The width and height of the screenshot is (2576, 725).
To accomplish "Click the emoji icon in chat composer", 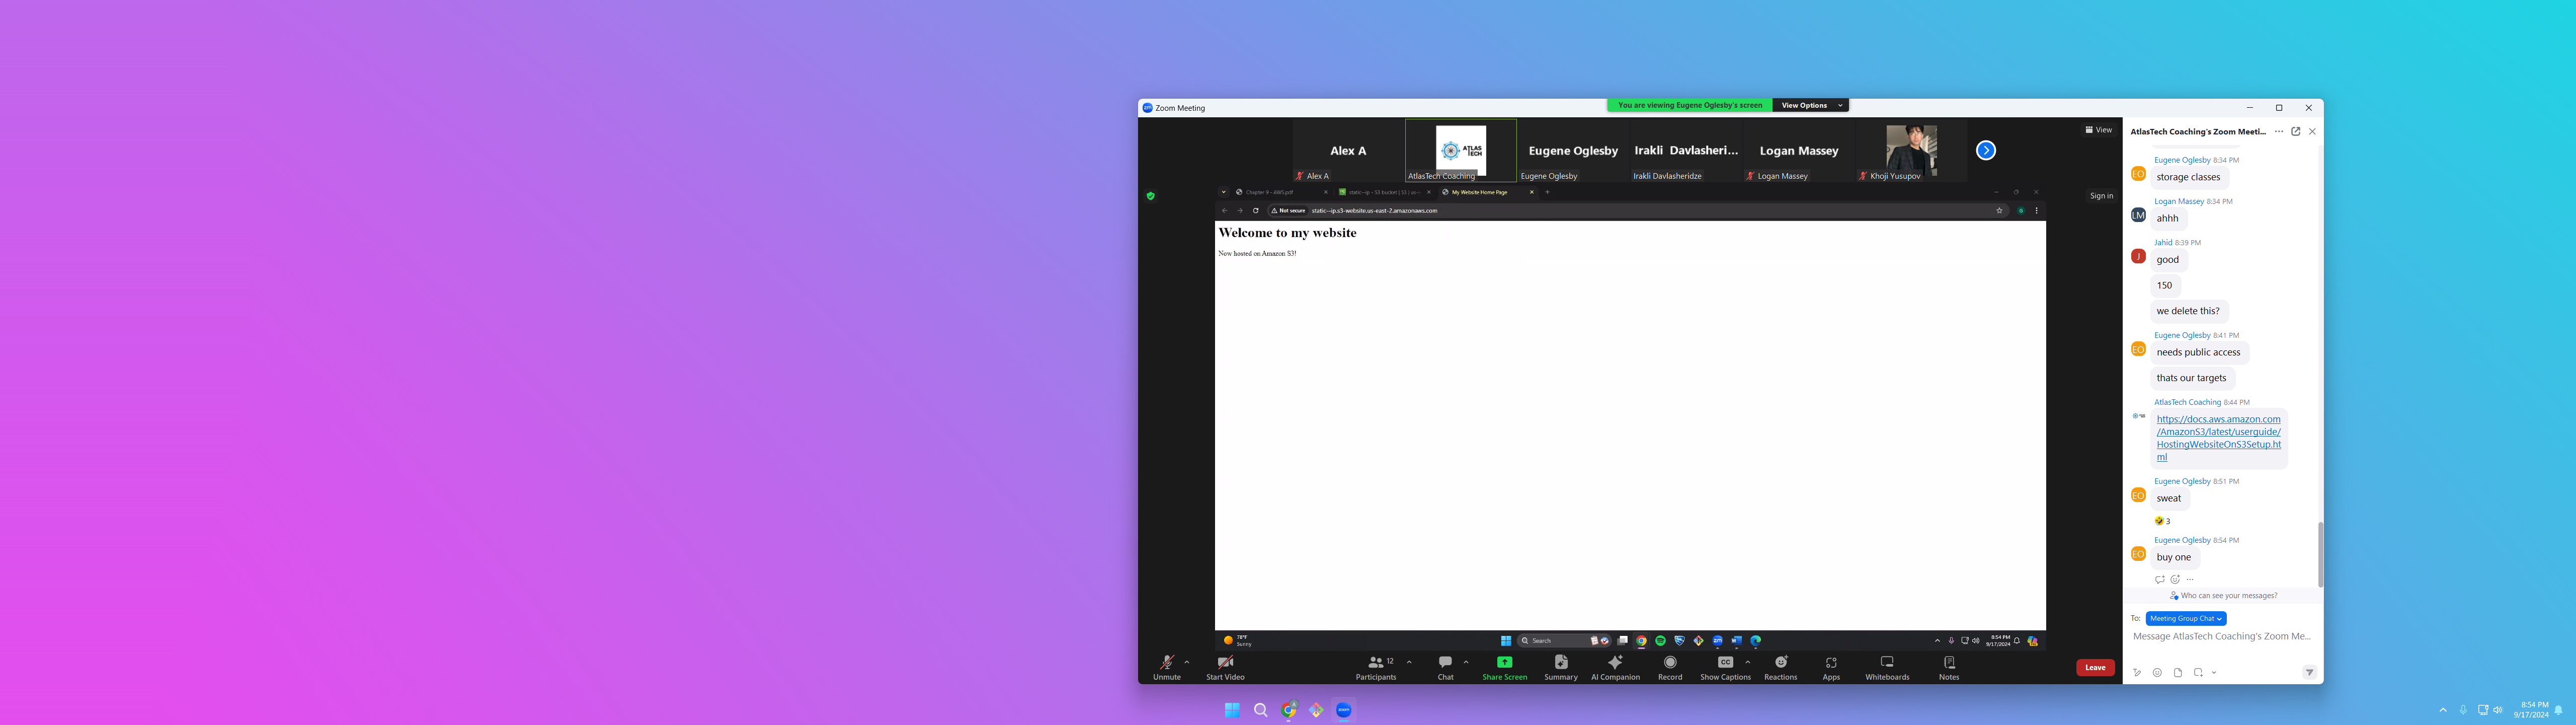I will click(2157, 673).
